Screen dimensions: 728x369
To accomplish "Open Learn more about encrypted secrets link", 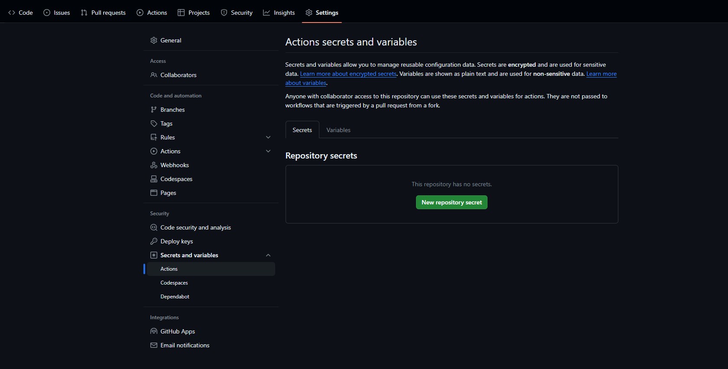I will coord(348,74).
